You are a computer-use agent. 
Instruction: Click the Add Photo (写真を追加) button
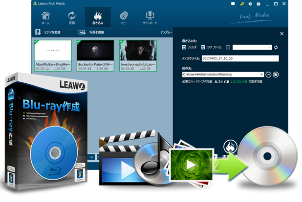pos(91,32)
